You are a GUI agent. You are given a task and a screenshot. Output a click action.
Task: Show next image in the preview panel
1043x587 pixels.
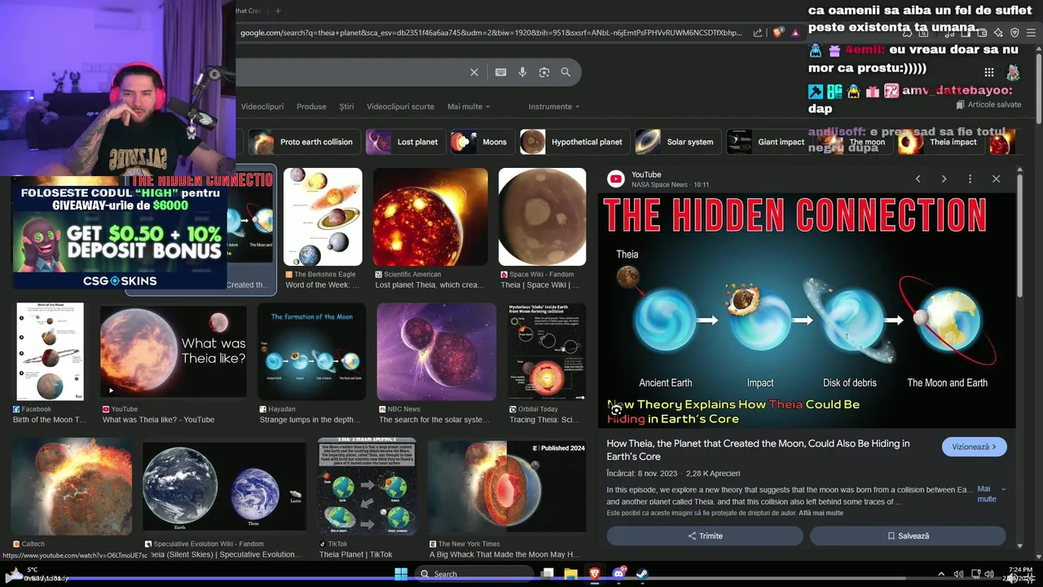[944, 179]
